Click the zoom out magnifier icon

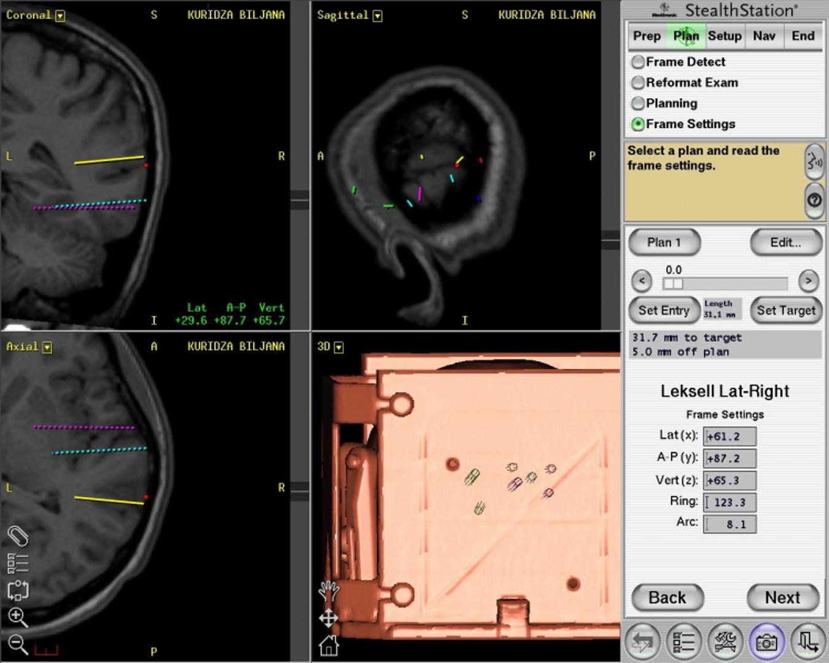point(17,645)
